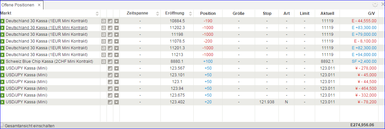Sort by the Eröffnung column sort arrows
This screenshot has width=385, height=129.
[x=190, y=14]
